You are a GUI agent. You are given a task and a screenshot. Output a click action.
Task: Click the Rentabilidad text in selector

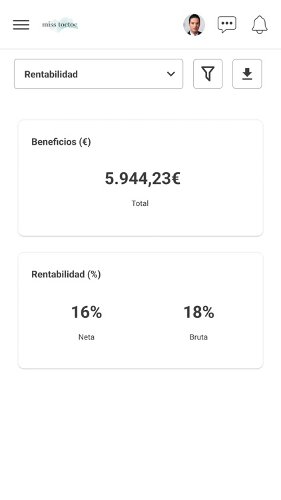pyautogui.click(x=51, y=74)
